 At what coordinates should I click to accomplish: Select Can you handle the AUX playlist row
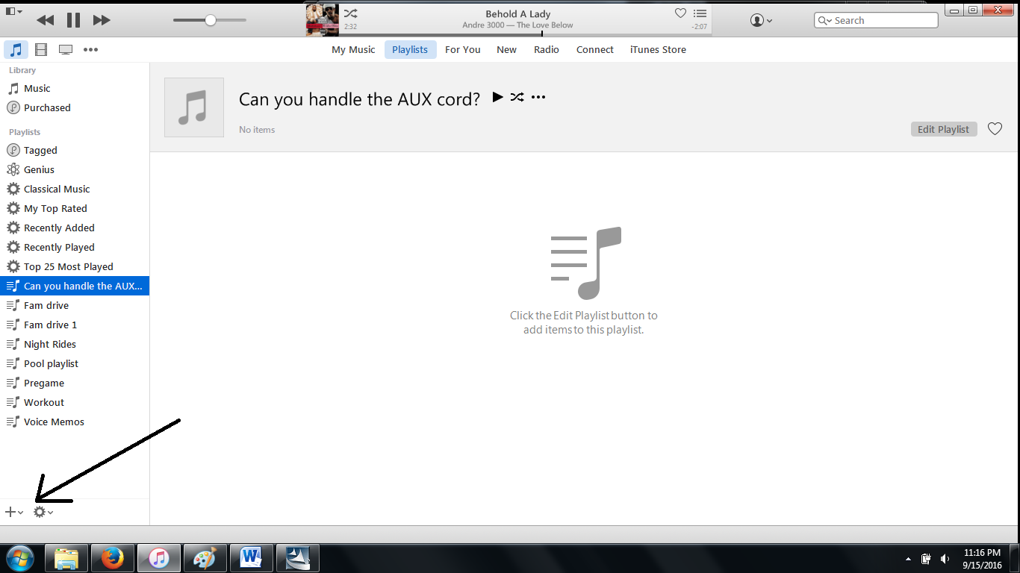75,286
